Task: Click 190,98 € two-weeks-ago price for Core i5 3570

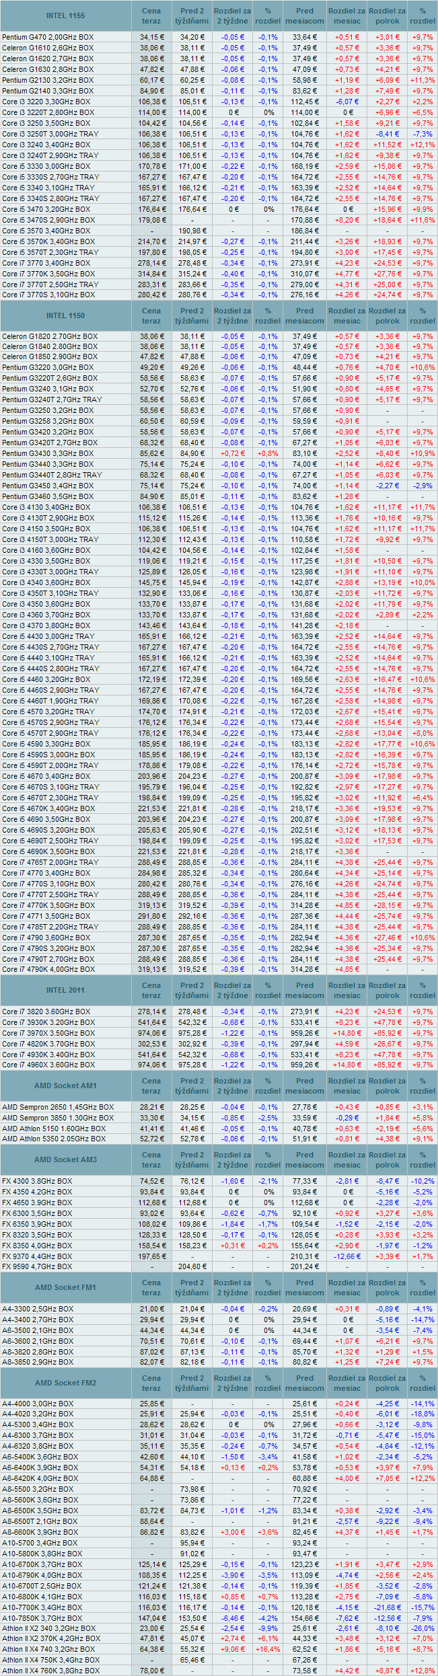Action: tap(192, 231)
